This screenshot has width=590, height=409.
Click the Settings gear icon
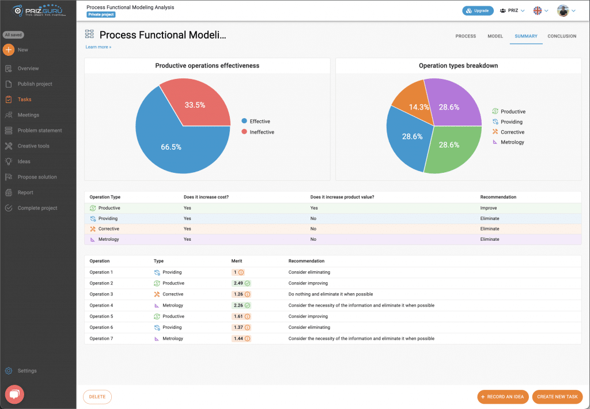(9, 370)
